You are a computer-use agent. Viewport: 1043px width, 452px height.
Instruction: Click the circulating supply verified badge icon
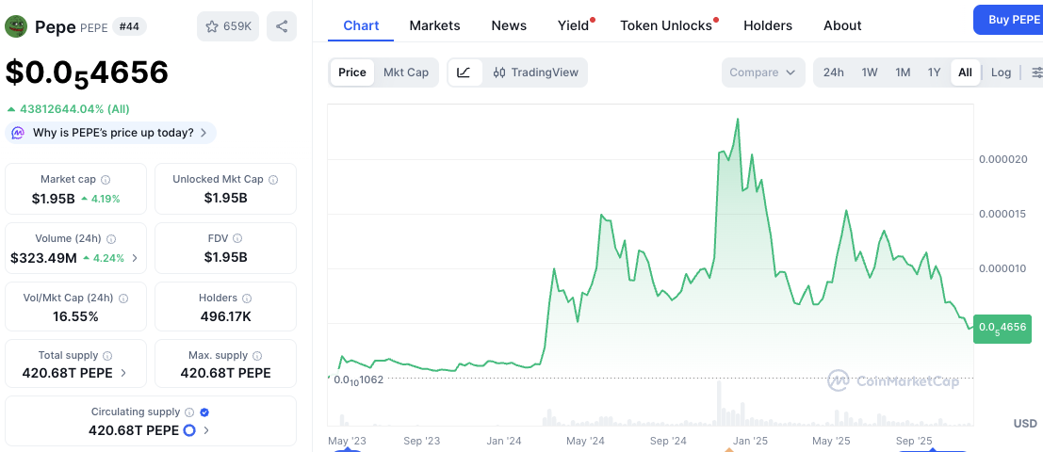[204, 412]
